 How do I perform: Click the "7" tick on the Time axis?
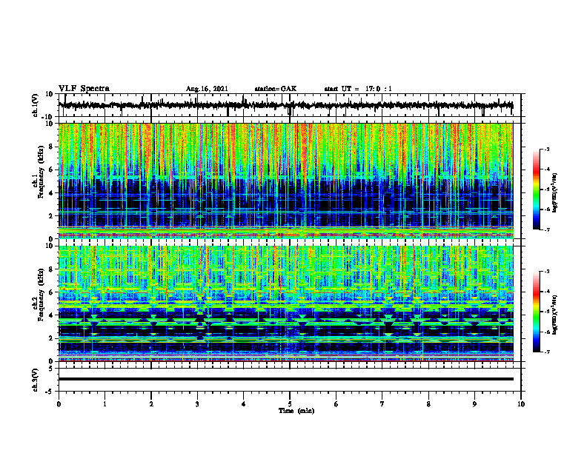[382, 404]
